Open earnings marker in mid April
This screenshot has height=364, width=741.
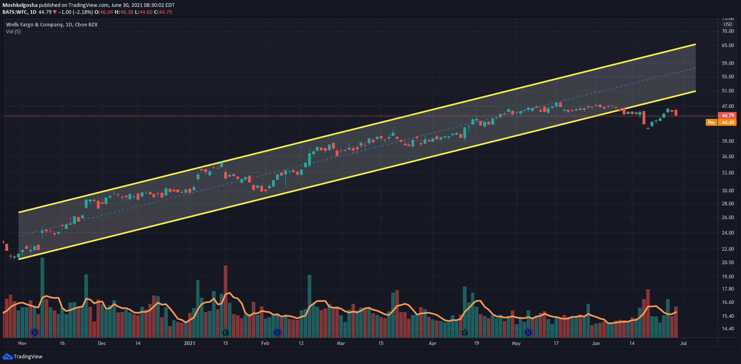pos(465,333)
